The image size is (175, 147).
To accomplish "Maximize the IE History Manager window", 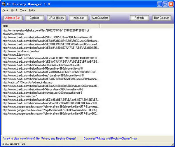I will coord(165,4).
